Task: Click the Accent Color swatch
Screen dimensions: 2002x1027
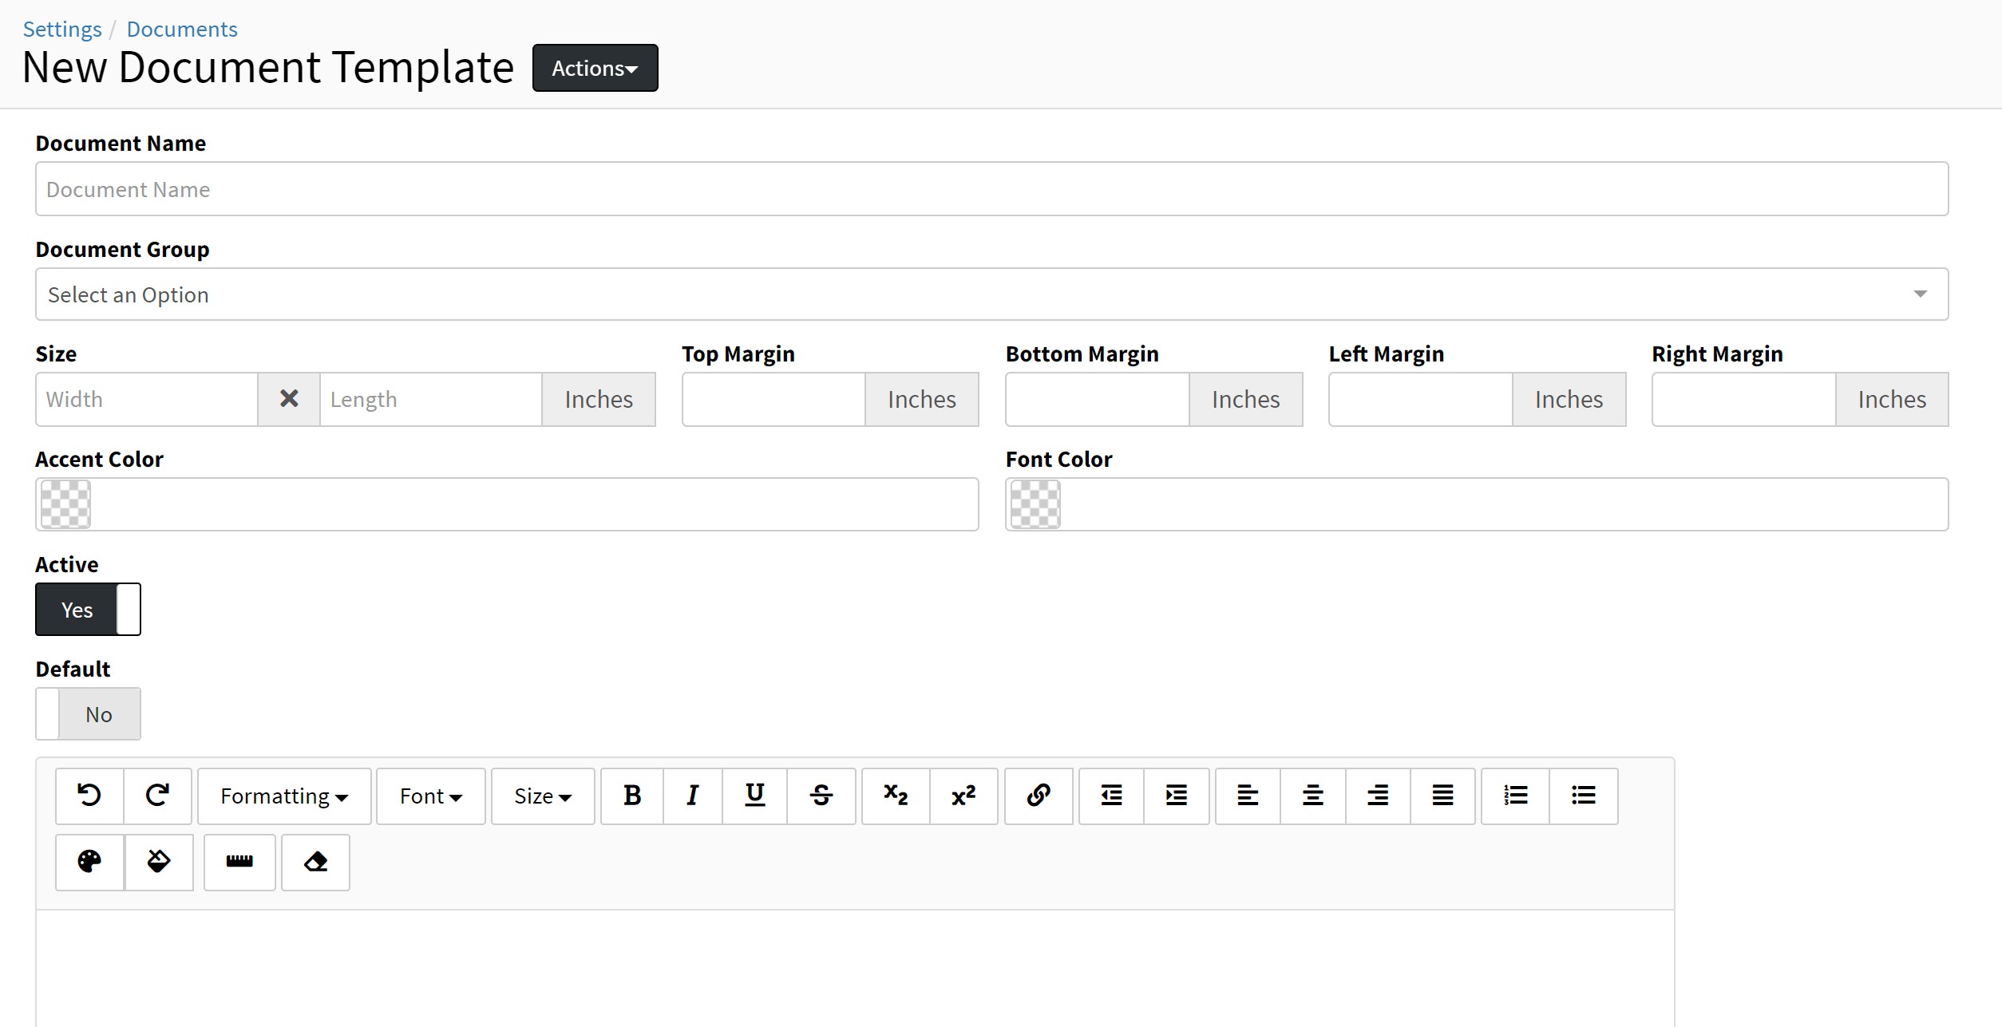Action: (65, 504)
